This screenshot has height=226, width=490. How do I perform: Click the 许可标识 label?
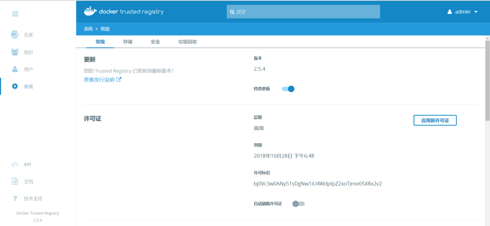coord(262,173)
